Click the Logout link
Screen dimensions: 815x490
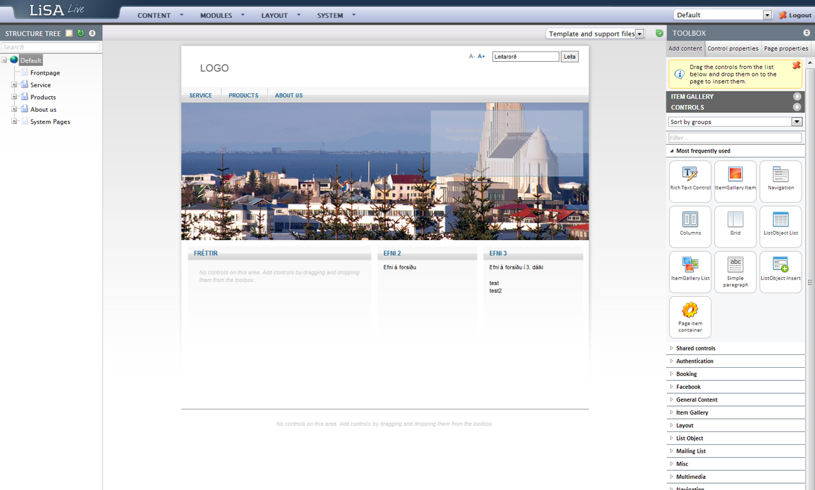(x=795, y=15)
